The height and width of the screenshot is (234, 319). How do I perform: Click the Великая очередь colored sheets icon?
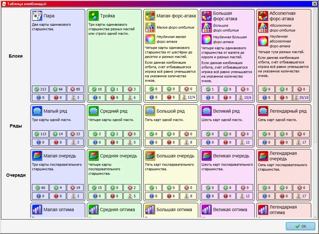pyautogui.click(x=207, y=156)
